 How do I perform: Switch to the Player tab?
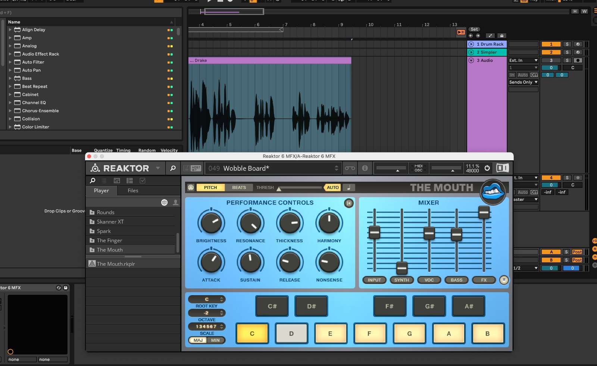coord(101,190)
